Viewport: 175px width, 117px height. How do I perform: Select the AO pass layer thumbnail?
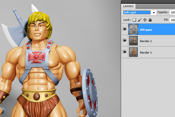click(133, 29)
